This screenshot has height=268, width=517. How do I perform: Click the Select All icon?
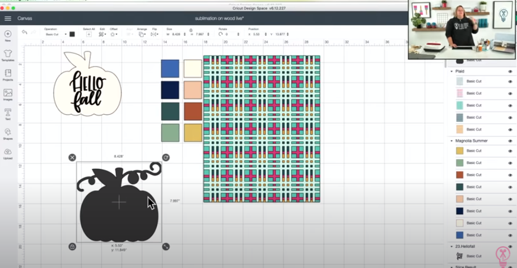click(x=89, y=34)
